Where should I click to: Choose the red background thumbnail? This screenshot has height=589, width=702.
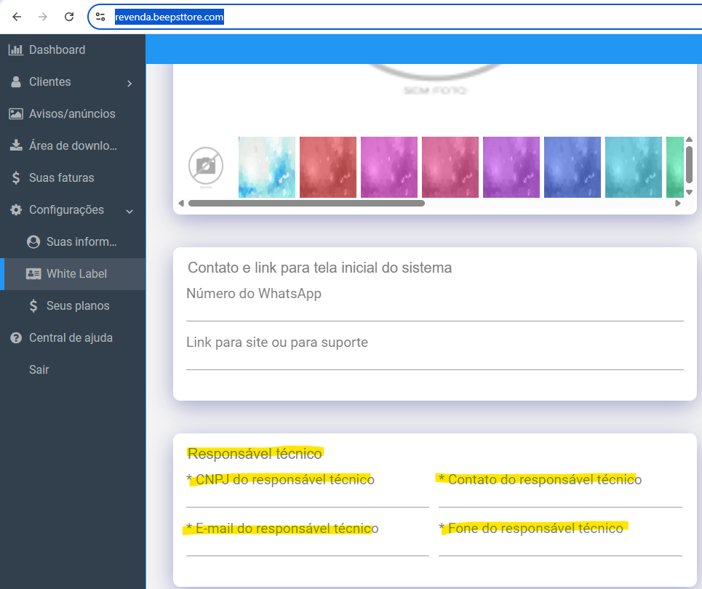click(328, 167)
